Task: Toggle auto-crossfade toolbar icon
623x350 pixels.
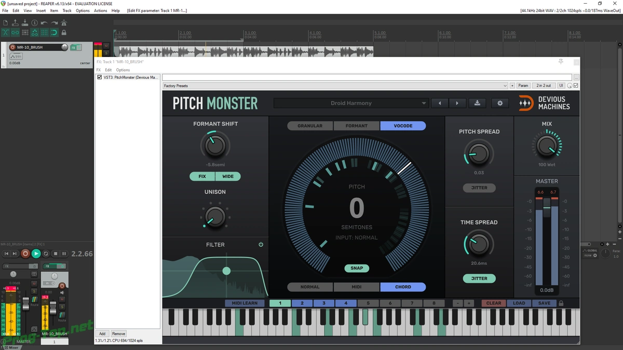Action: point(5,33)
